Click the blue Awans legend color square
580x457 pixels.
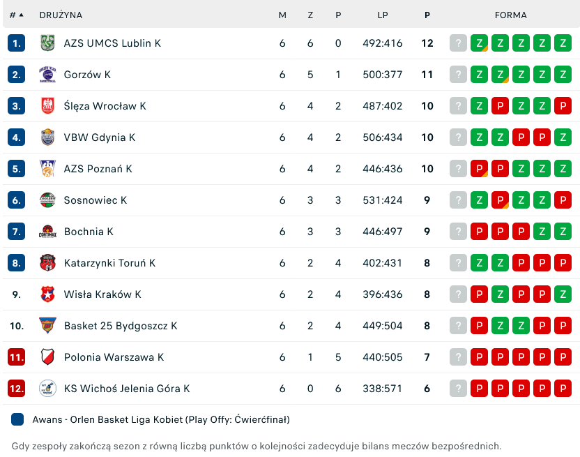(18, 420)
